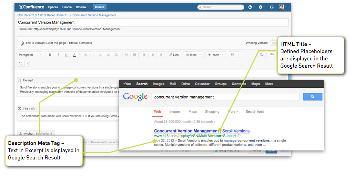Open the Table dropdown menu

(193, 55)
